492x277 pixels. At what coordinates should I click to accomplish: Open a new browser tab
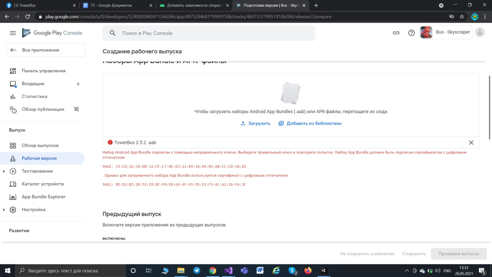tap(316, 5)
